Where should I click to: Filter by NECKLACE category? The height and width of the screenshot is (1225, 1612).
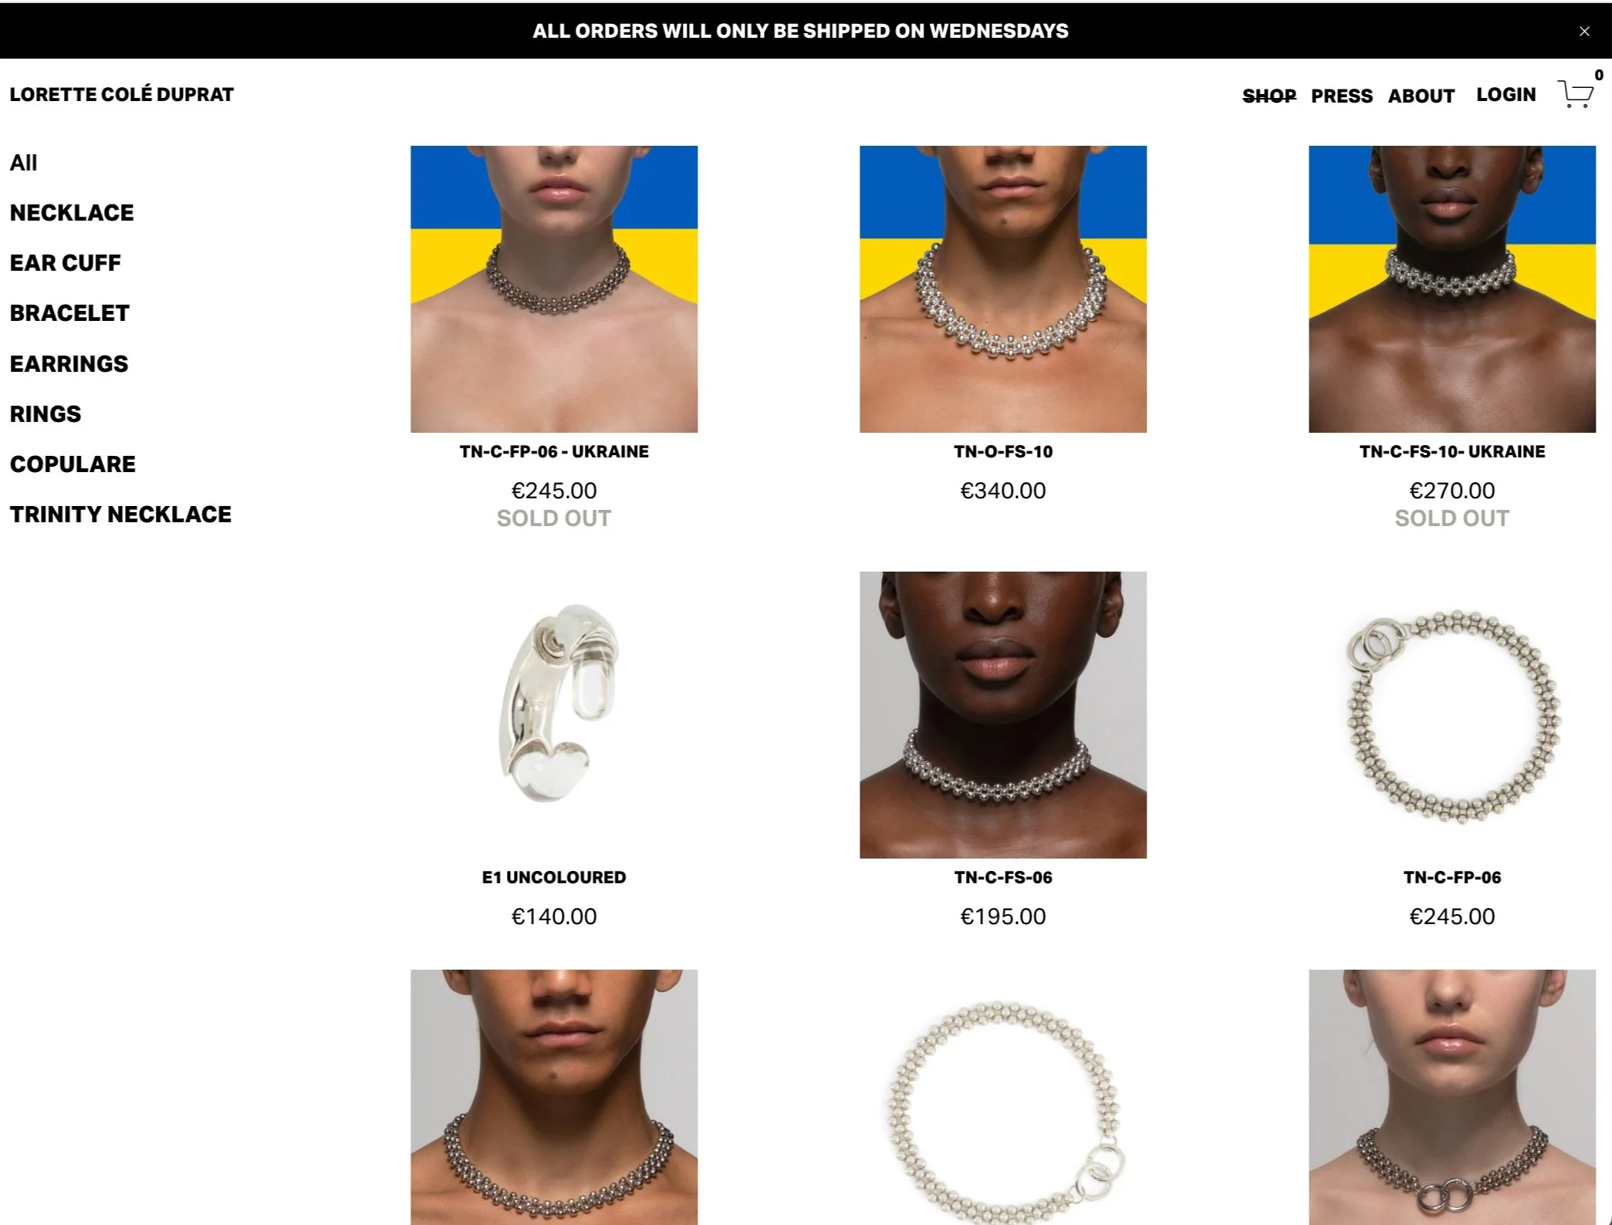pos(72,213)
